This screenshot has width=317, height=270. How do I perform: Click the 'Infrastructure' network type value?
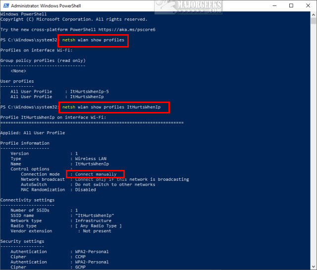(x=93, y=220)
